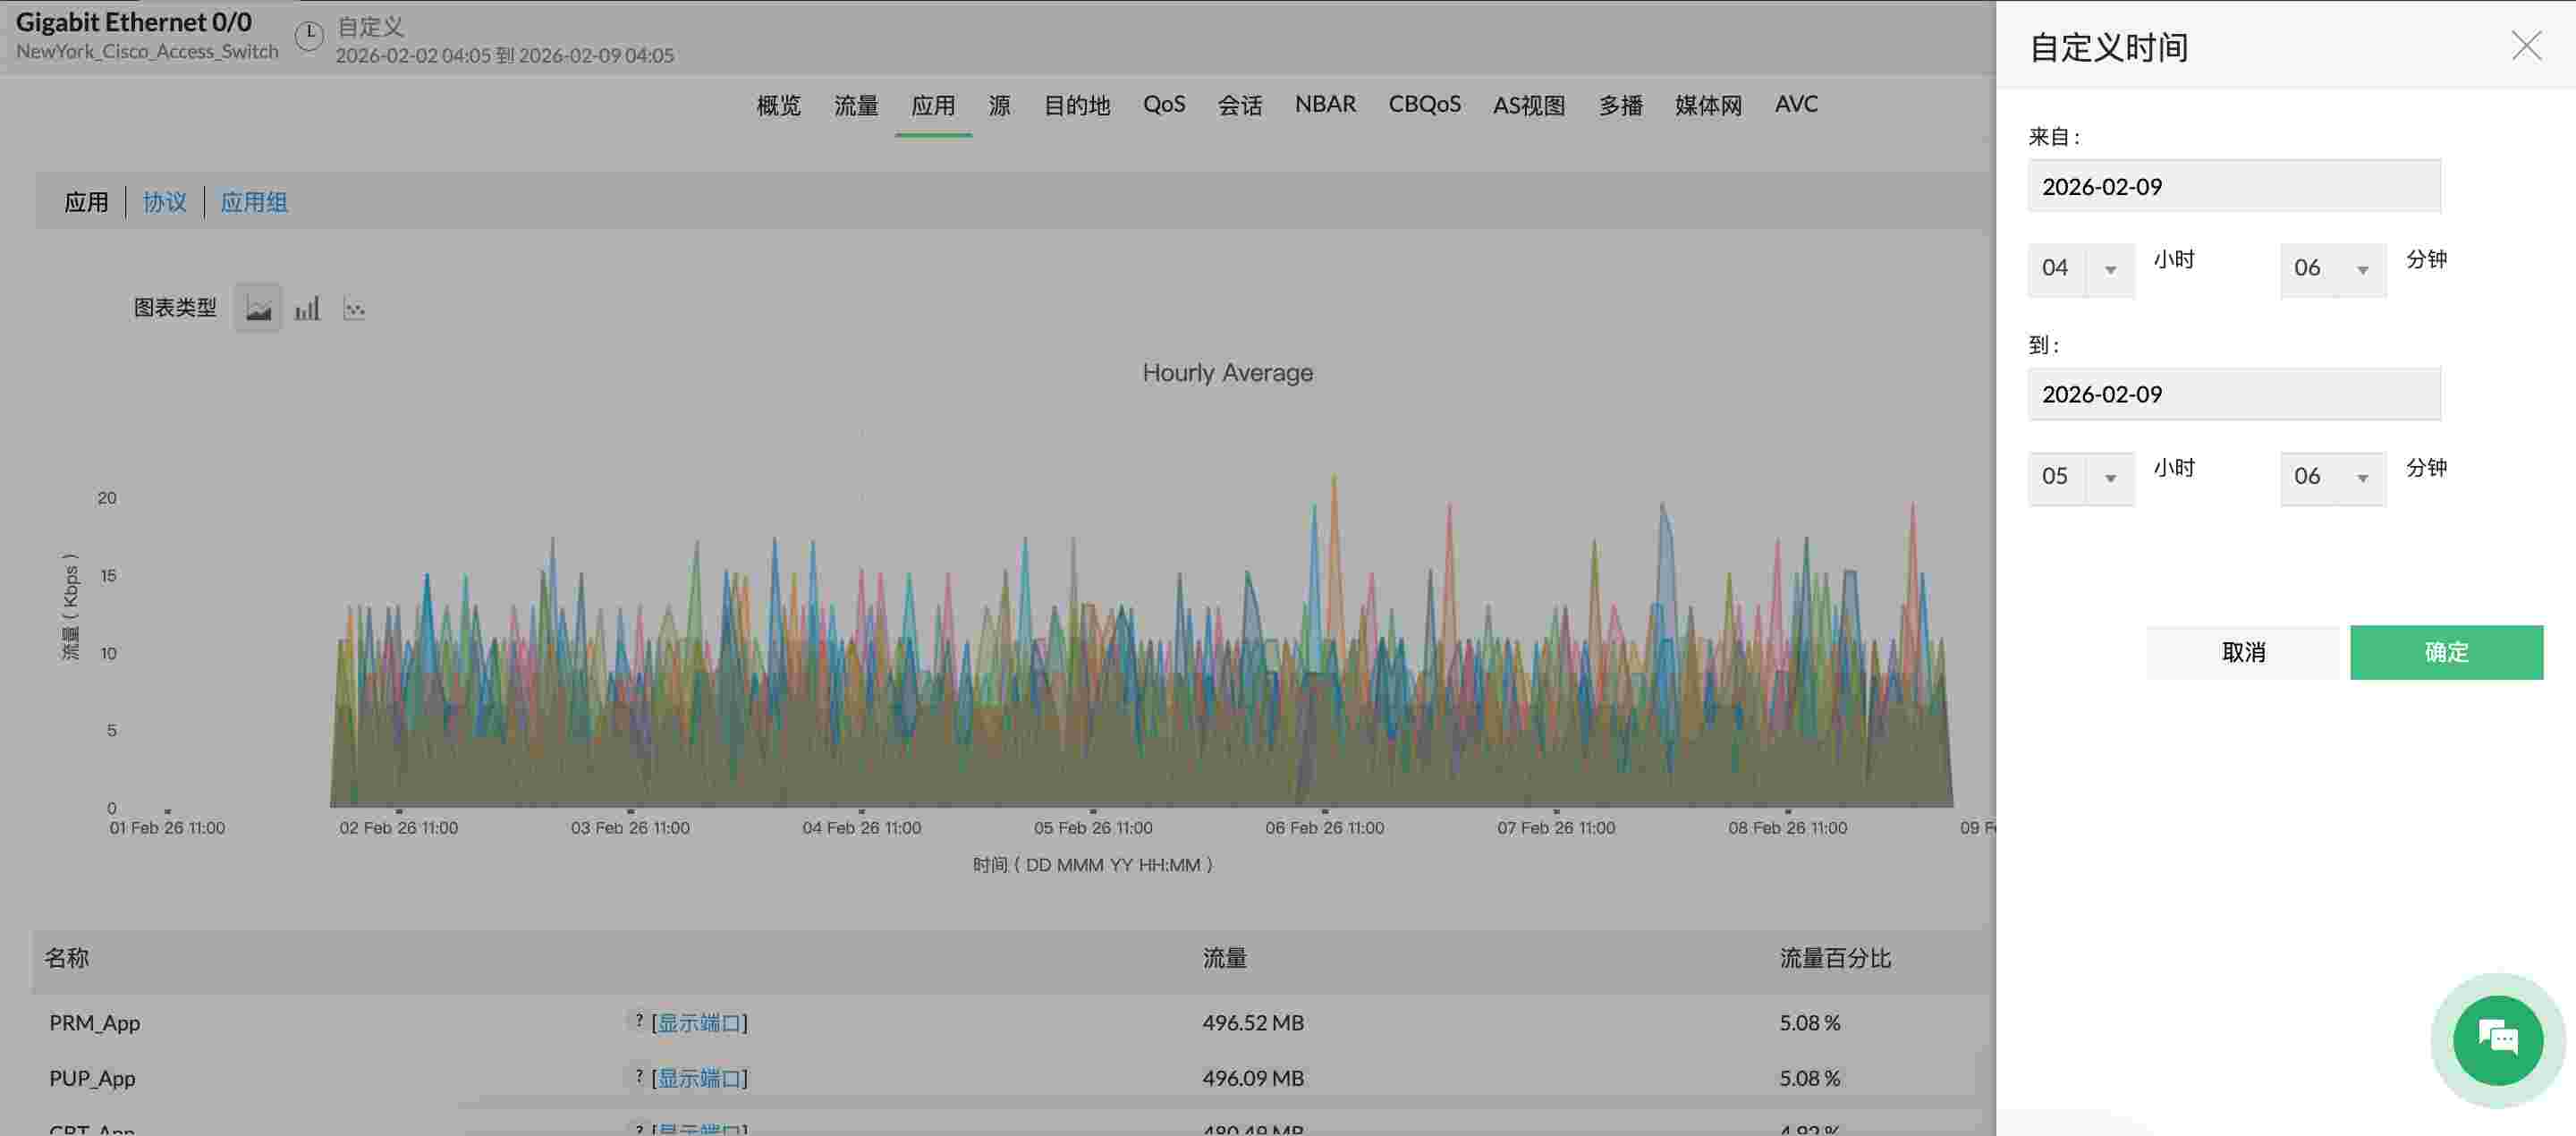Switch to the 应用组 sub-tab

click(254, 201)
